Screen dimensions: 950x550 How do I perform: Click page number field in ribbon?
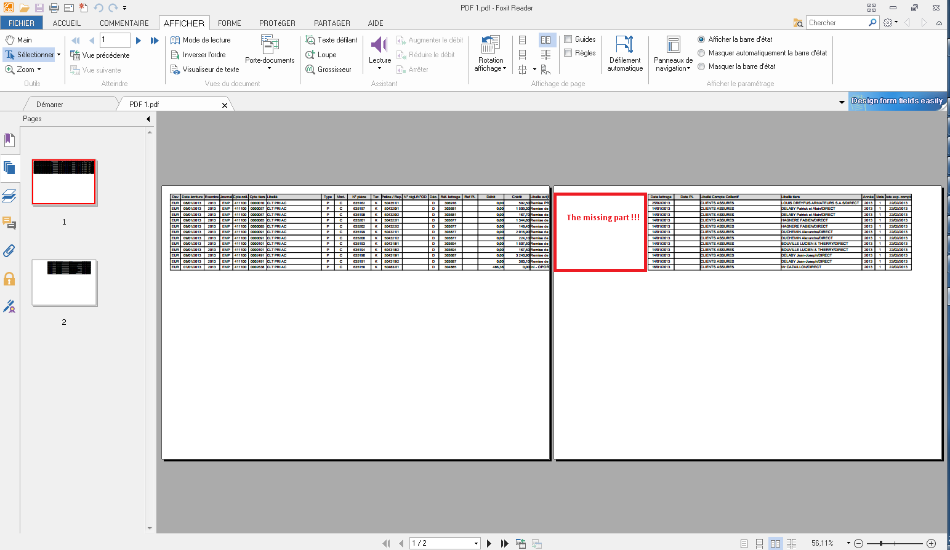coord(115,40)
